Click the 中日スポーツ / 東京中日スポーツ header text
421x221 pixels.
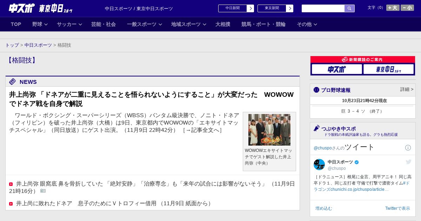click(x=139, y=8)
